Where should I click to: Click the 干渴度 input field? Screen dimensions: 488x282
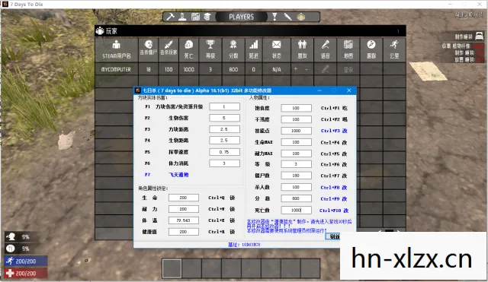[296, 119]
